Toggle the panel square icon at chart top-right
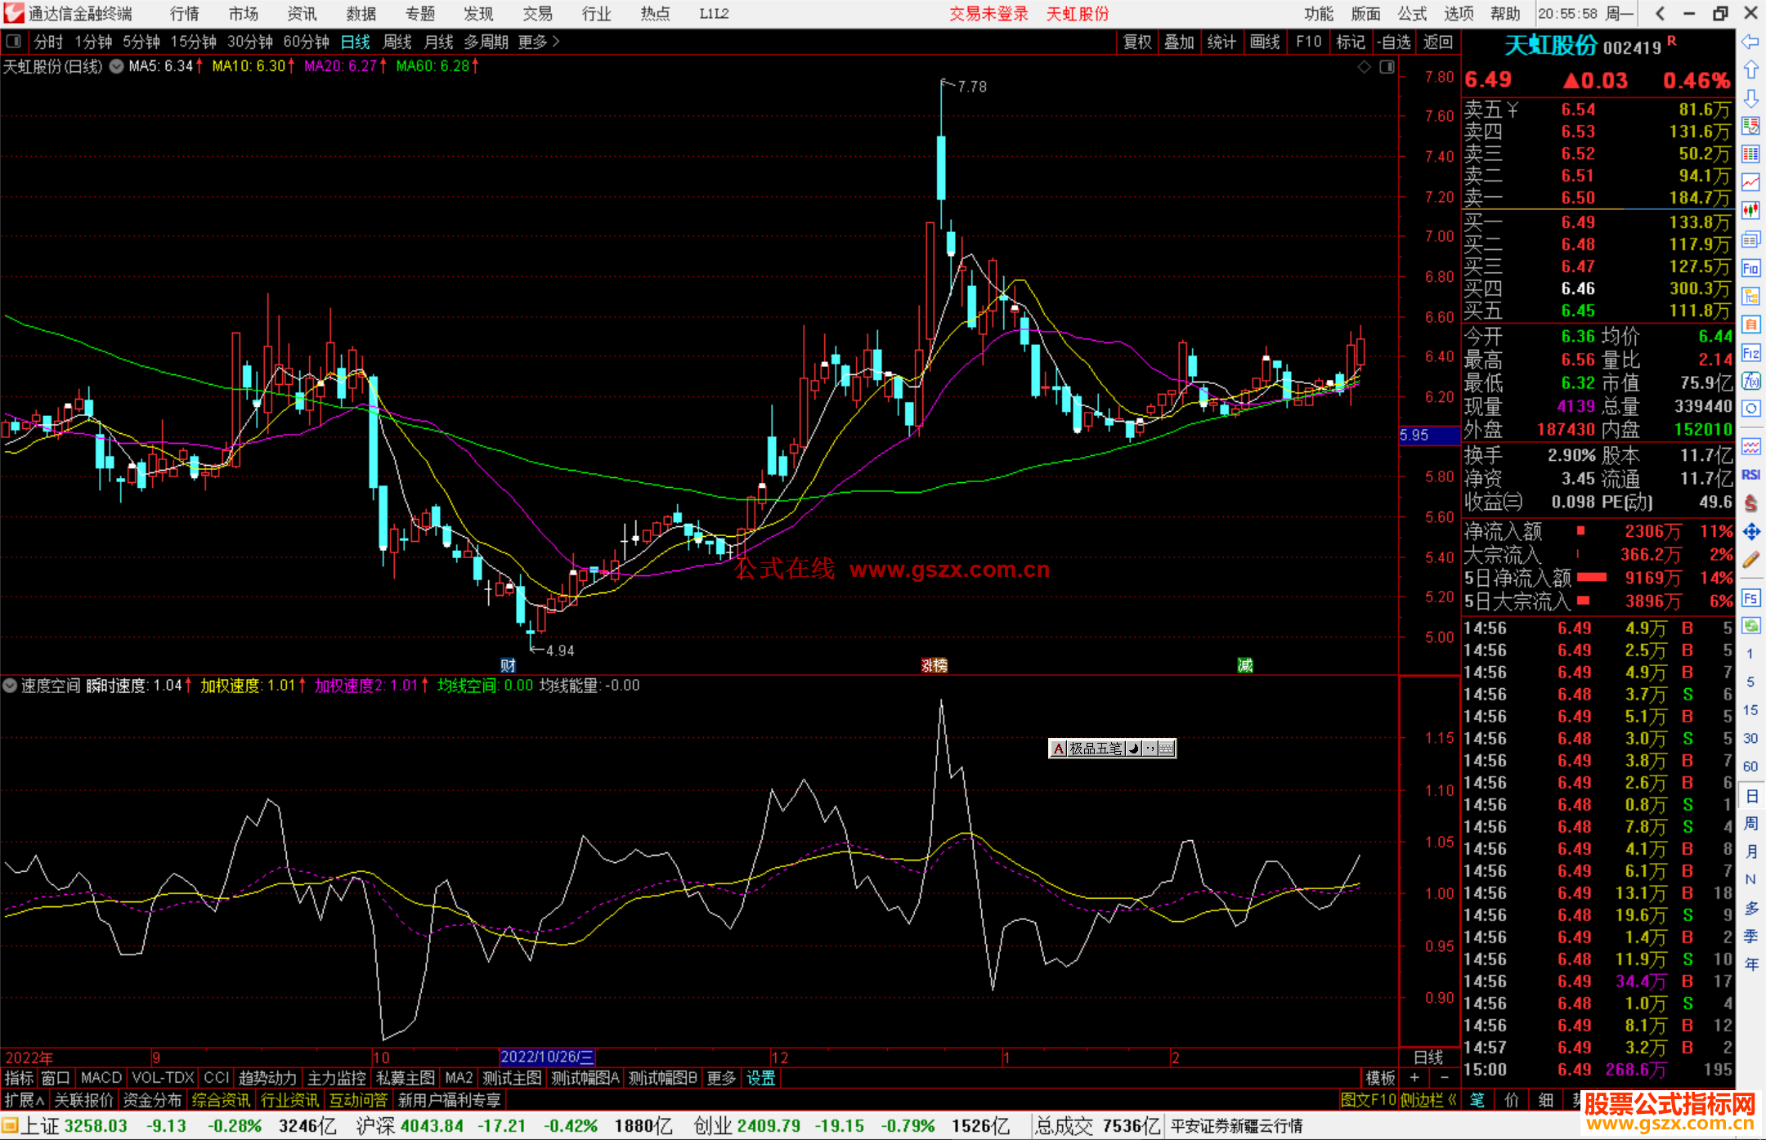This screenshot has width=1766, height=1140. (x=1387, y=67)
